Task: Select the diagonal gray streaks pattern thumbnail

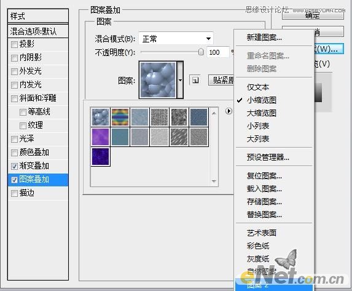Action: point(179,137)
